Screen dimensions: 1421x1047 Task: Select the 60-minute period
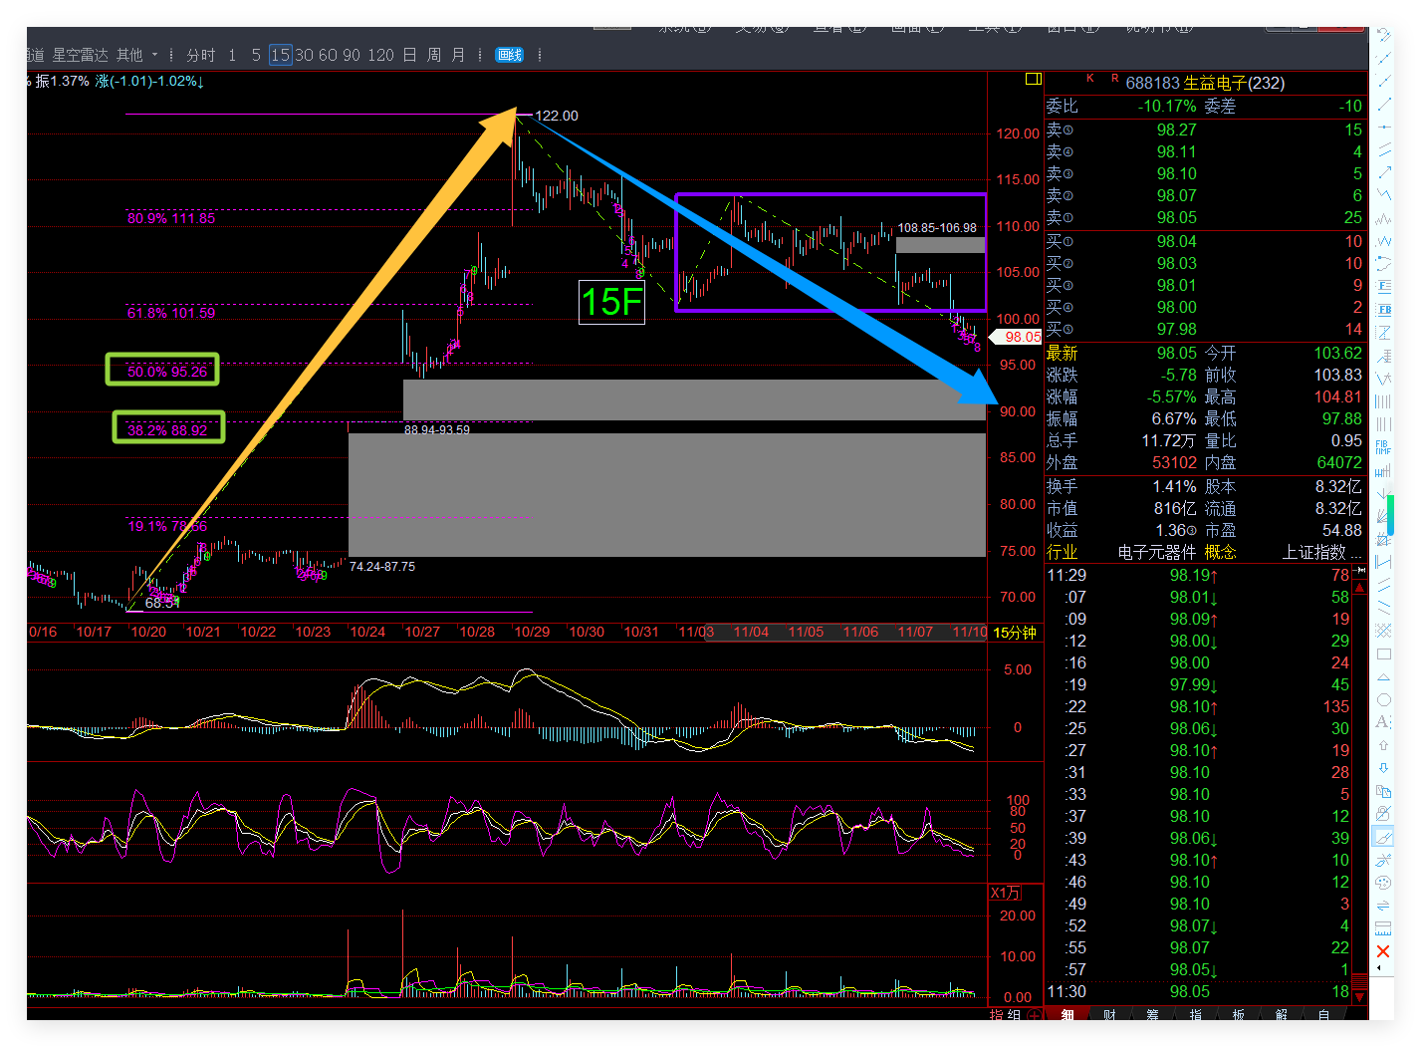point(328,55)
